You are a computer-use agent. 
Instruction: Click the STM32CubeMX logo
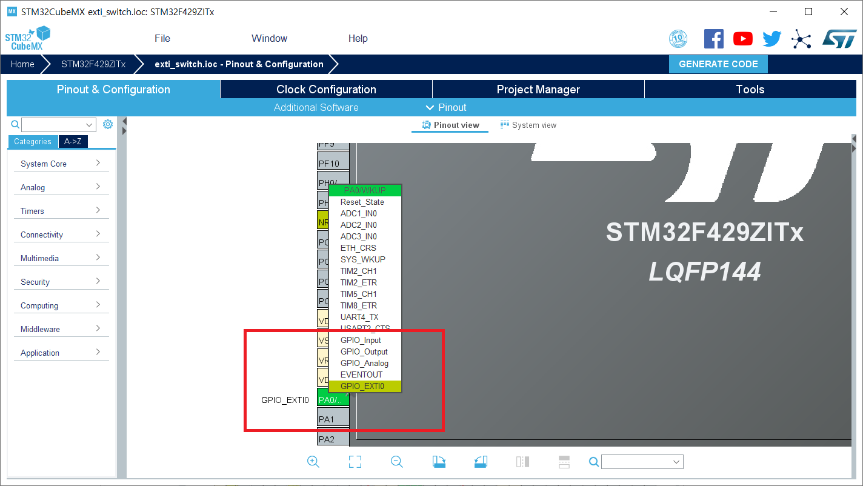(x=27, y=39)
